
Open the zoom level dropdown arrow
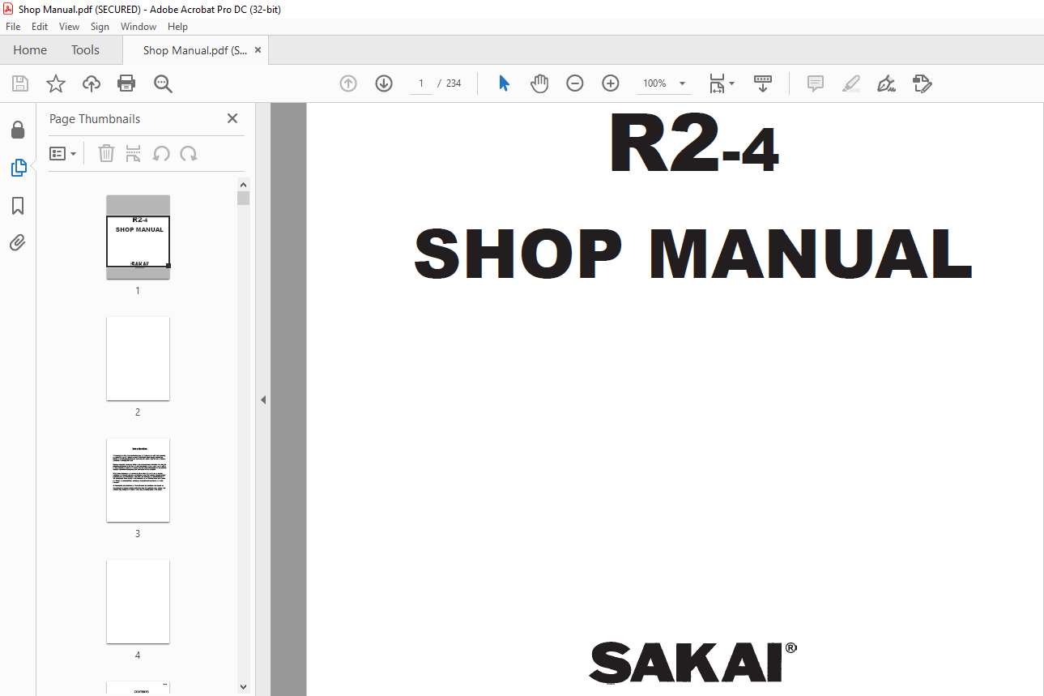pyautogui.click(x=682, y=83)
